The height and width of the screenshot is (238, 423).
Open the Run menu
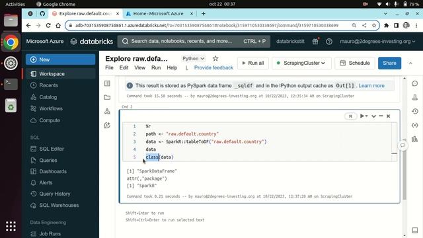point(156,67)
